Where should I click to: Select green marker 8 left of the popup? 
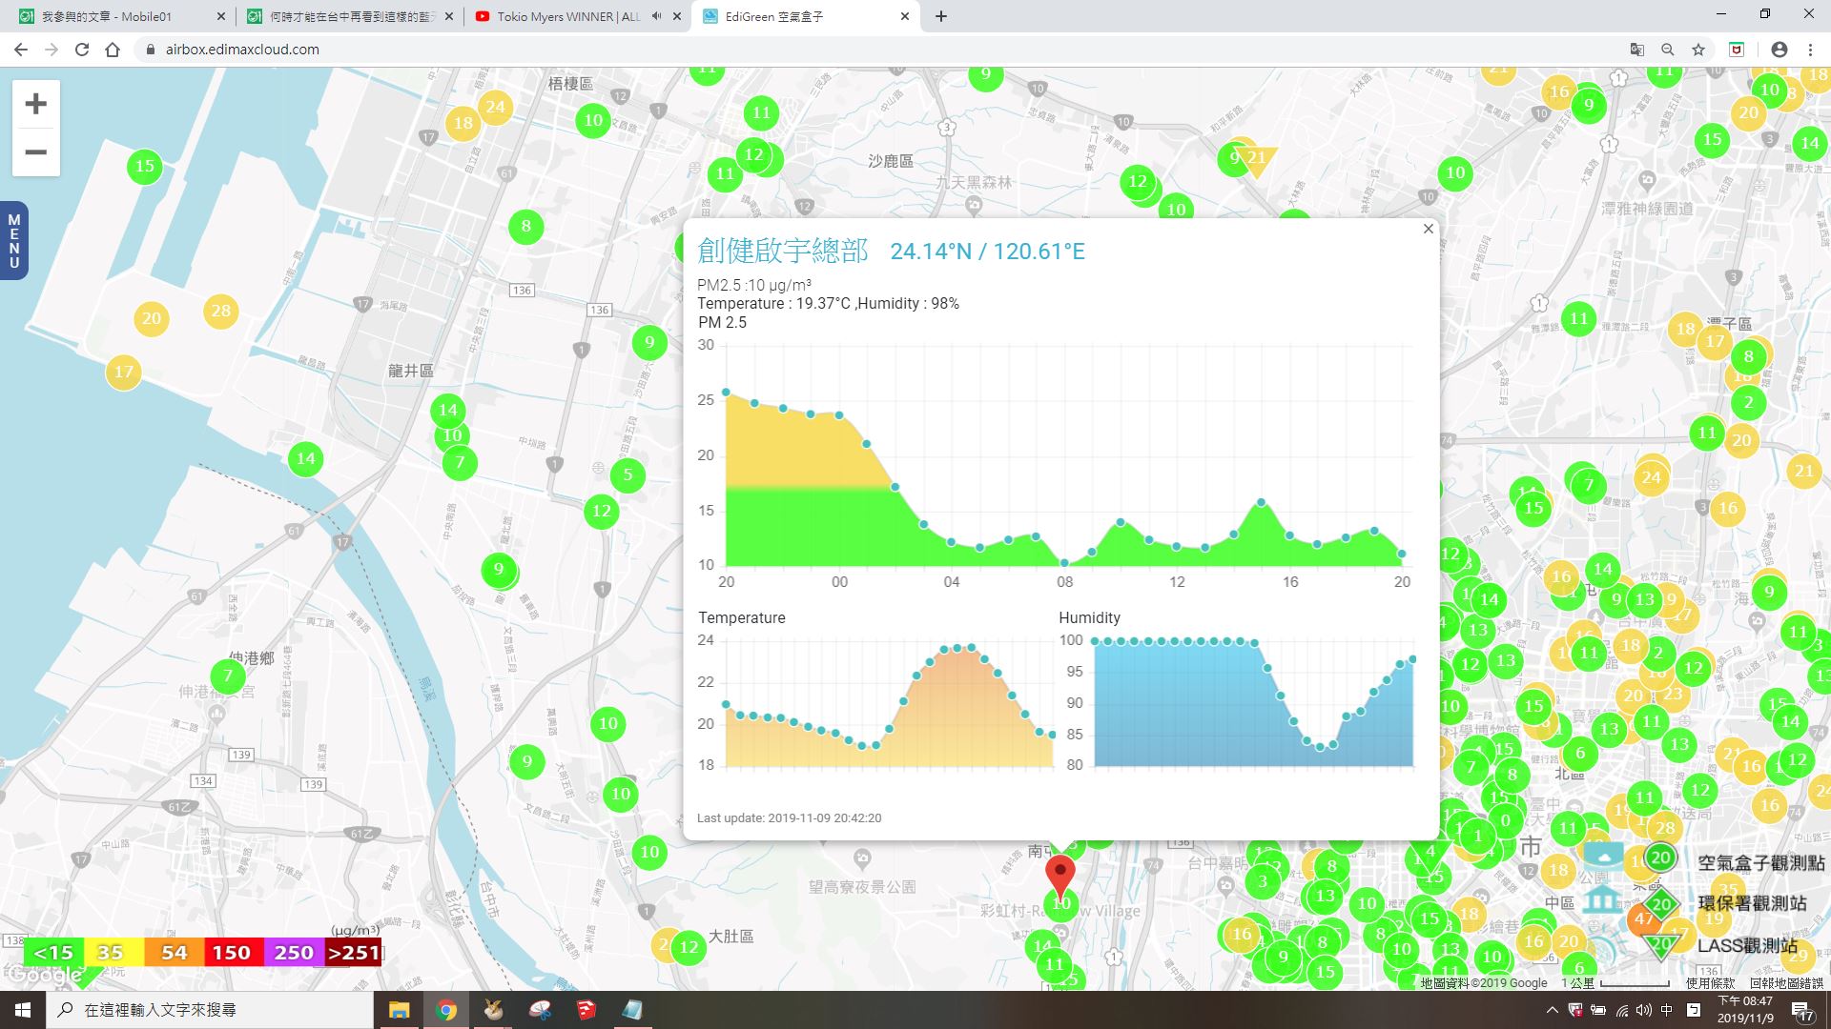pyautogui.click(x=525, y=226)
